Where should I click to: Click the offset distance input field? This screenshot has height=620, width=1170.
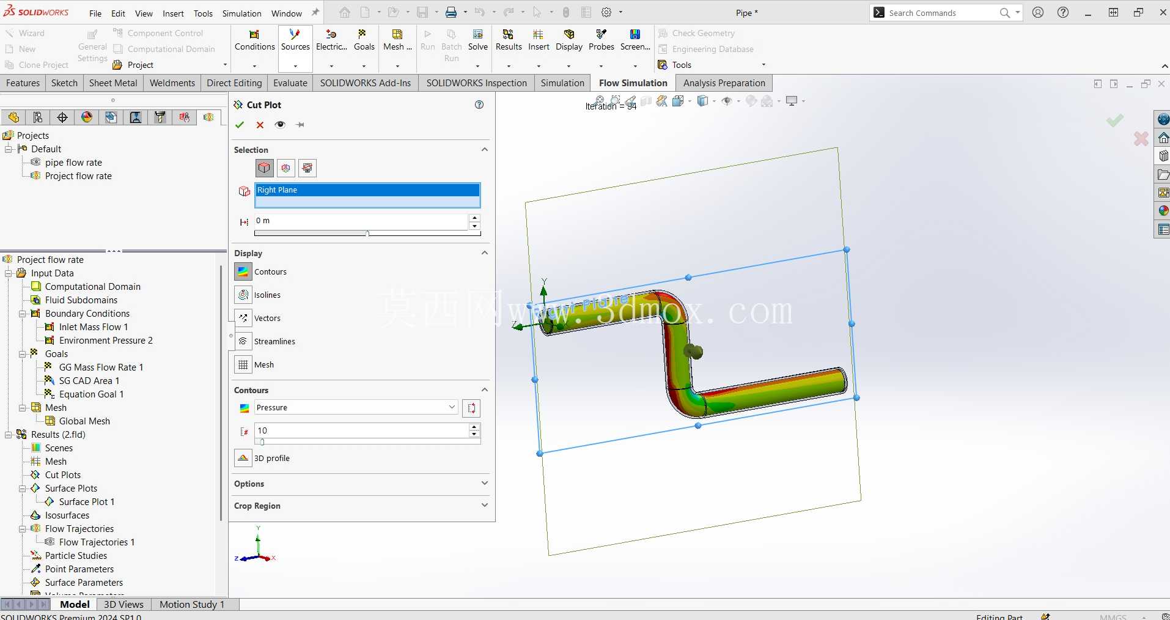point(361,221)
